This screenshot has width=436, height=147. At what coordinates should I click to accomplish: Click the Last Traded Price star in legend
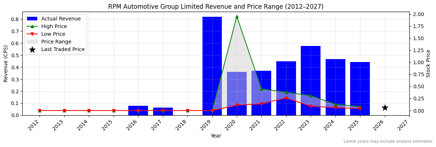pyautogui.click(x=32, y=50)
